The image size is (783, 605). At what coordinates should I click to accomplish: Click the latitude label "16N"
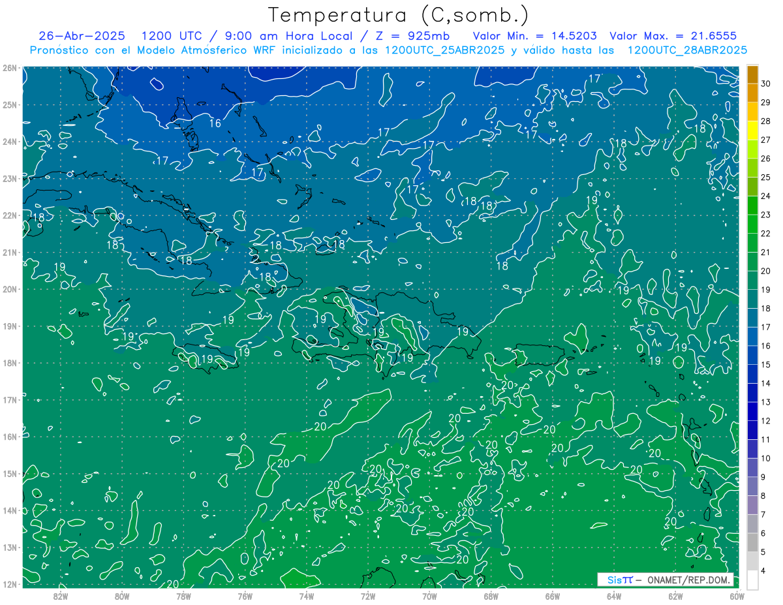tap(10, 437)
